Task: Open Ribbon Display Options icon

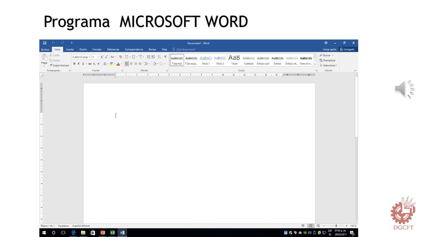Action: [326, 43]
